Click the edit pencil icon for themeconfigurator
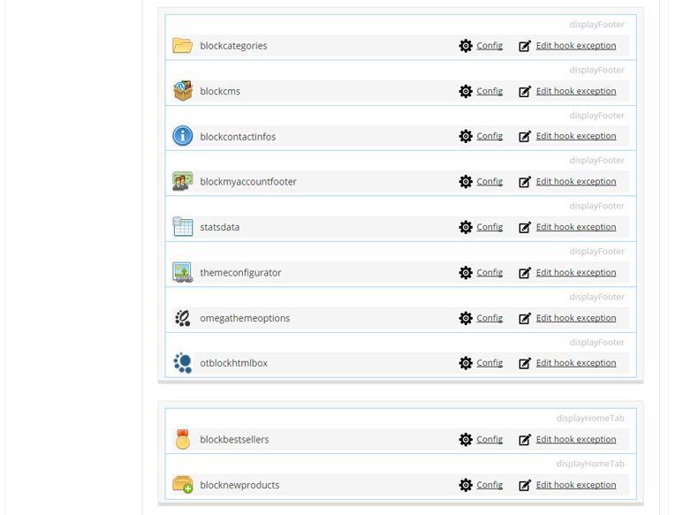Viewport: 675px width, 515px height. (x=525, y=272)
